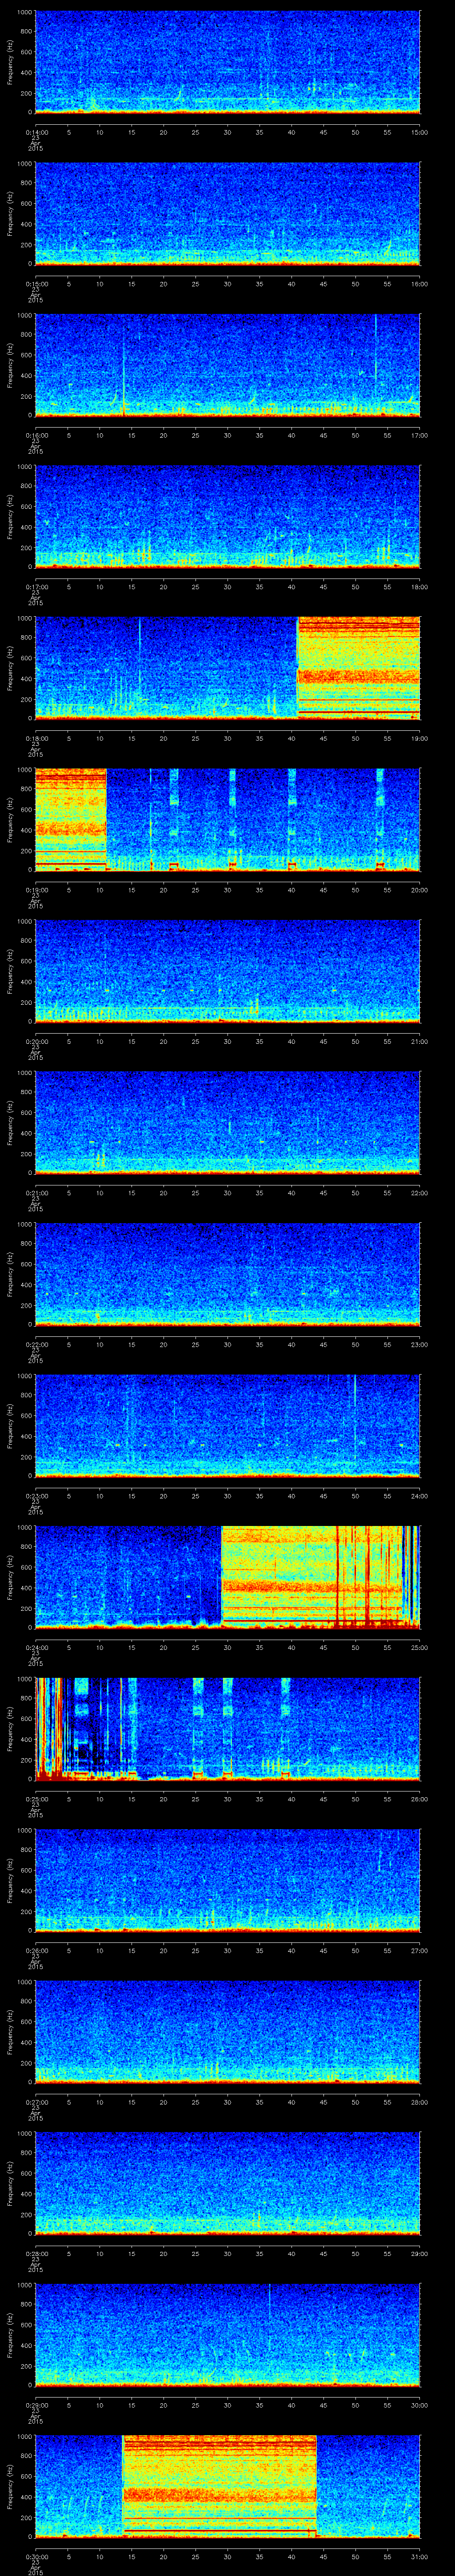The width and height of the screenshot is (455, 2576).
Task: Select the spectrogram panel starting at 0:21:00
Action: coord(227,1122)
